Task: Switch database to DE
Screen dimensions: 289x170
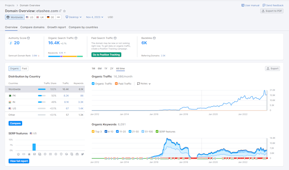Action: (x=50, y=17)
